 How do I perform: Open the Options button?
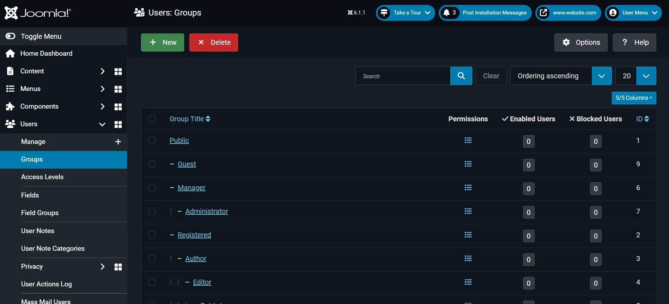pyautogui.click(x=581, y=42)
